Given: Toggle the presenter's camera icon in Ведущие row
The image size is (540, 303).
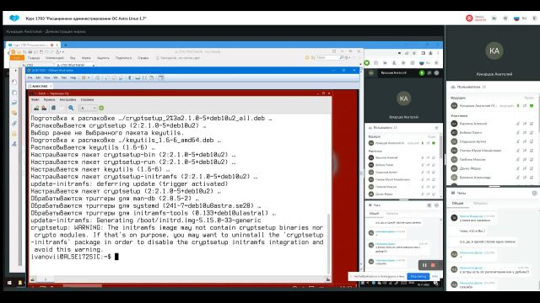Looking at the screenshot, I should 525,106.
